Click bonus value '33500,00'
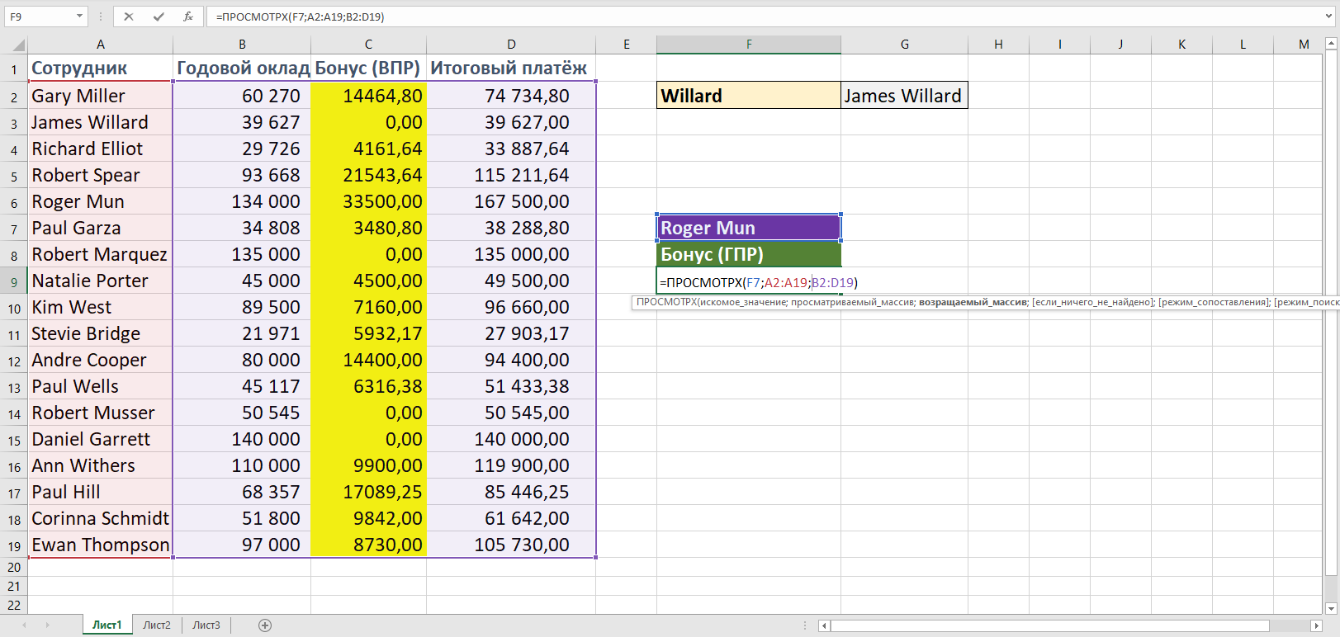The image size is (1340, 637). tap(368, 201)
